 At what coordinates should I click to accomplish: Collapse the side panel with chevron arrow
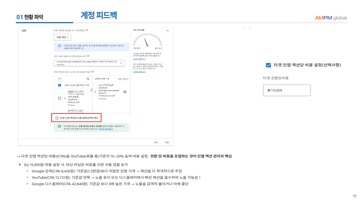click(167, 30)
